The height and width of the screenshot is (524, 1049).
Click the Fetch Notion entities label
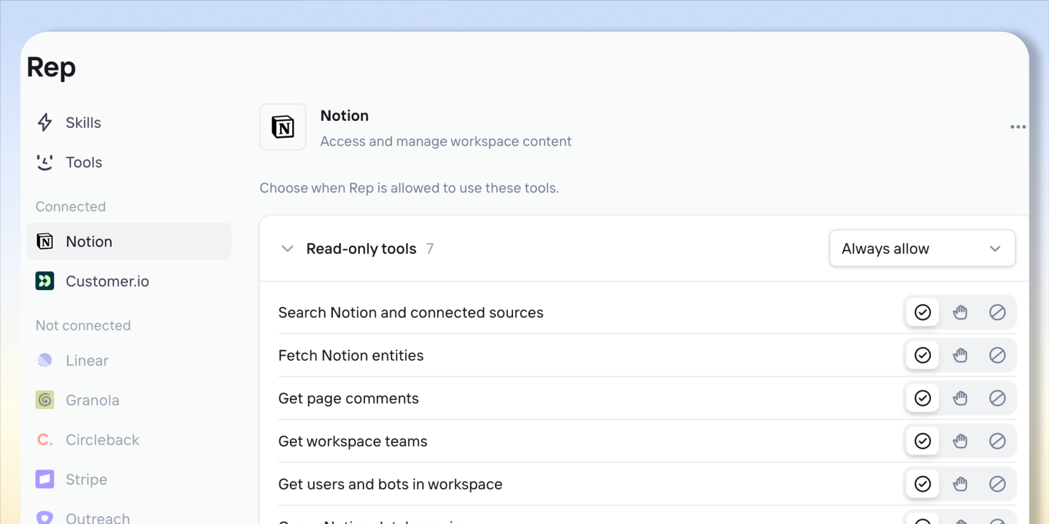(x=351, y=355)
